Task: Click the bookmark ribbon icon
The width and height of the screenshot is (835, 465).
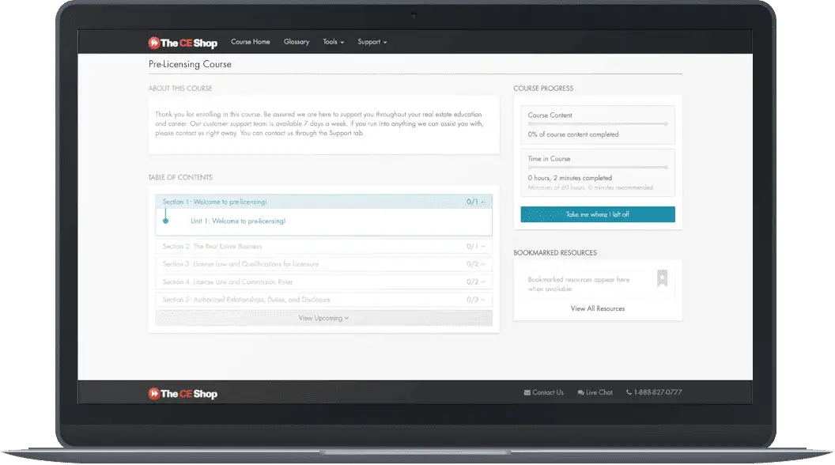Action: tap(662, 279)
